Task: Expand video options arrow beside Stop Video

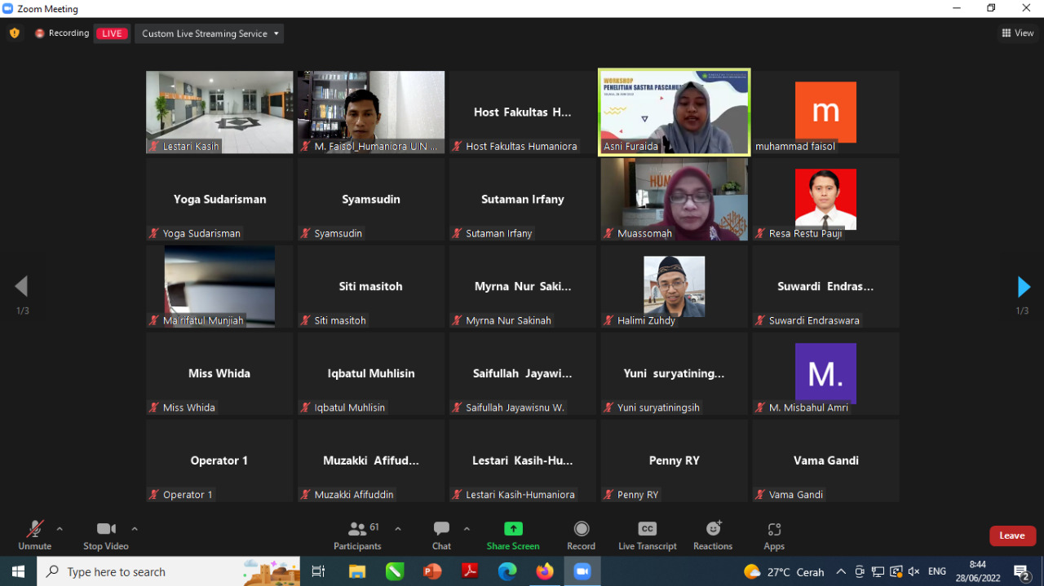Action: coord(135,529)
